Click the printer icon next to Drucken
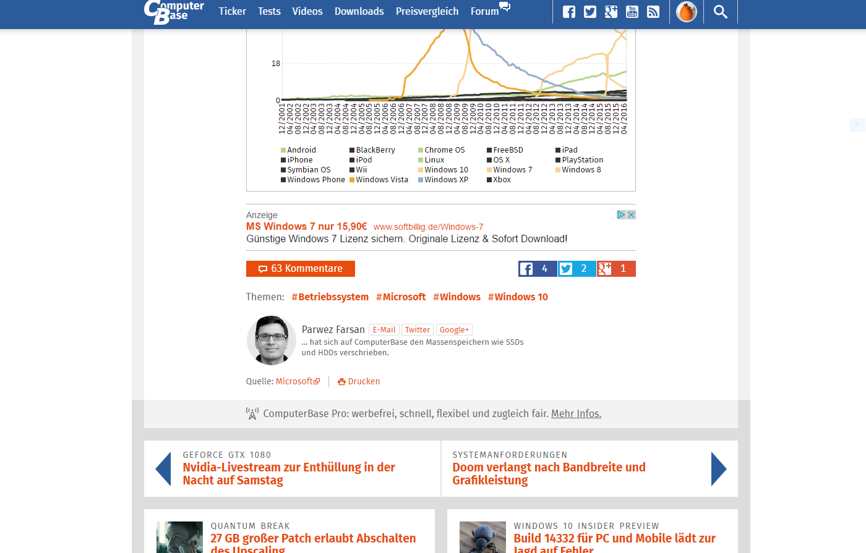 tap(341, 382)
